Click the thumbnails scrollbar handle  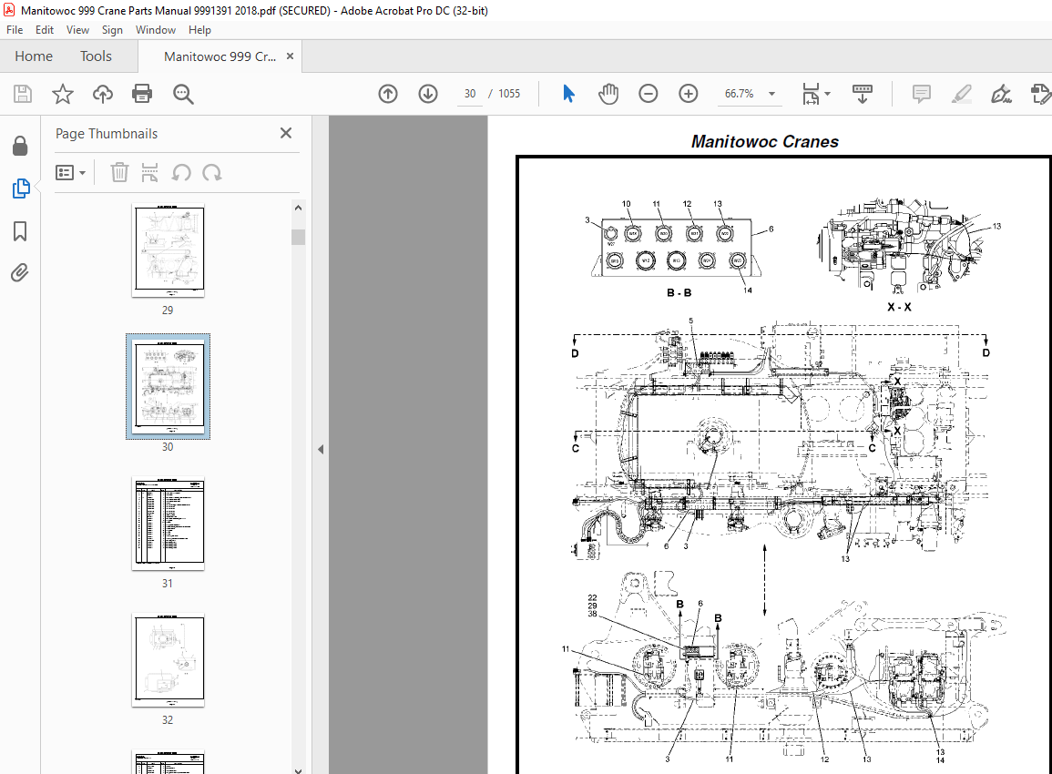pyautogui.click(x=299, y=237)
